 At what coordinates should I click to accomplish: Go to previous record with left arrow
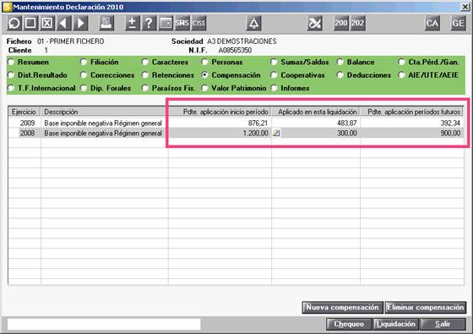pyautogui.click(x=63, y=23)
